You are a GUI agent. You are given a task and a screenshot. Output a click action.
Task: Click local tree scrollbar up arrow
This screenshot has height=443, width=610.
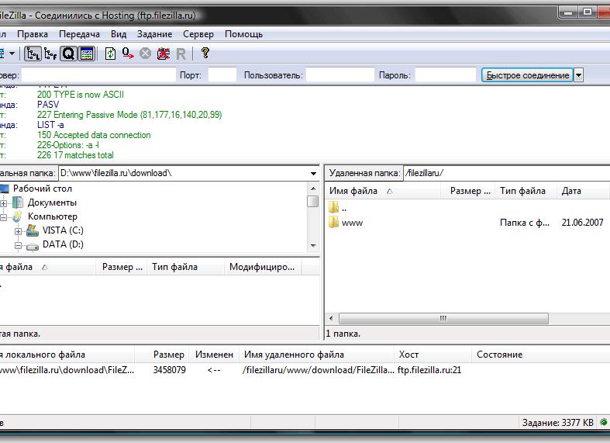click(313, 189)
